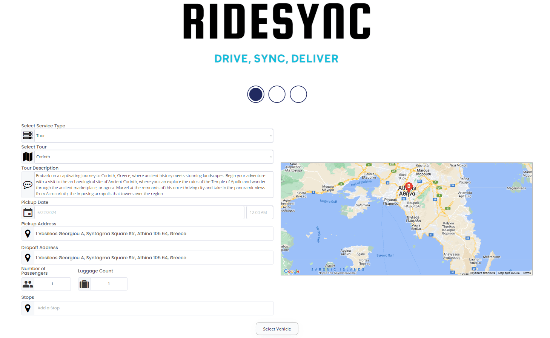Viewport: 550px width, 338px height.
Task: Select the first step indicator circle
Action: point(255,94)
